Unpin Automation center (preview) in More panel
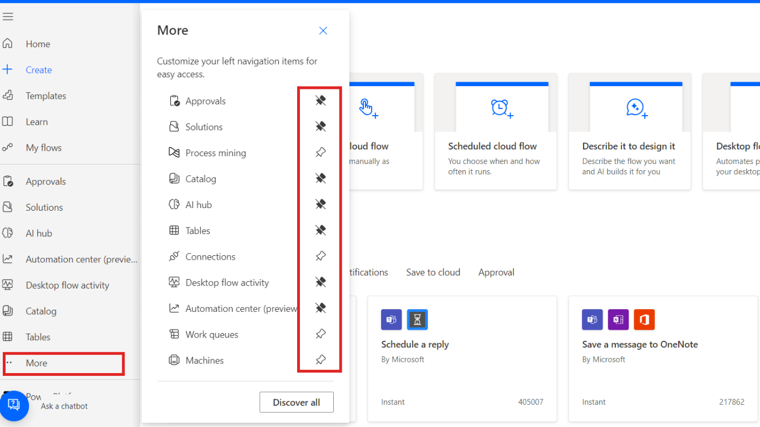This screenshot has width=760, height=427. point(320,308)
